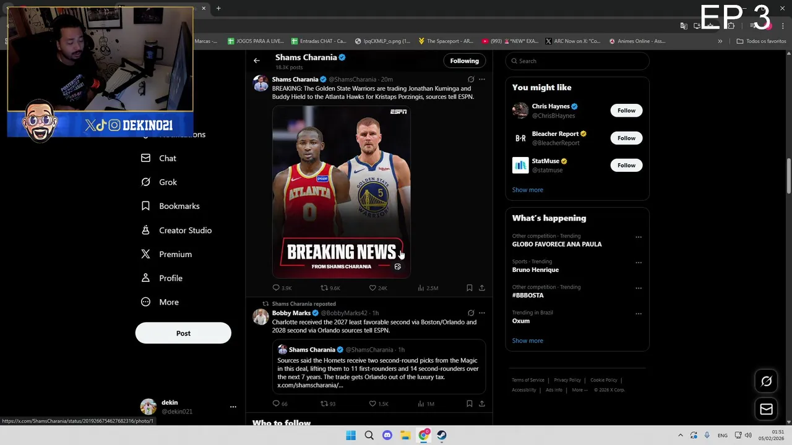Open the floating Grok button

(x=766, y=381)
